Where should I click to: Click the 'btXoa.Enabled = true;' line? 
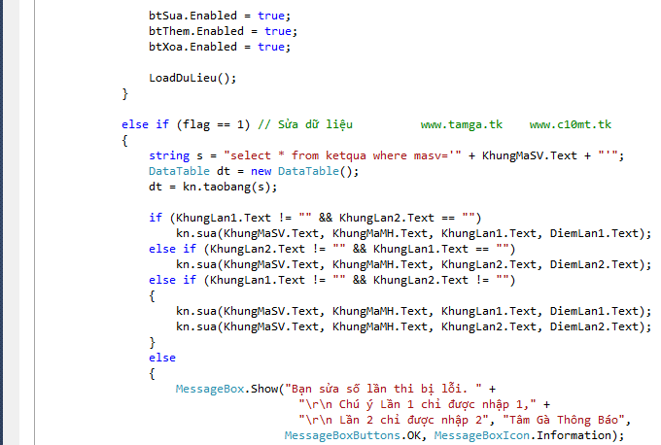click(x=220, y=47)
